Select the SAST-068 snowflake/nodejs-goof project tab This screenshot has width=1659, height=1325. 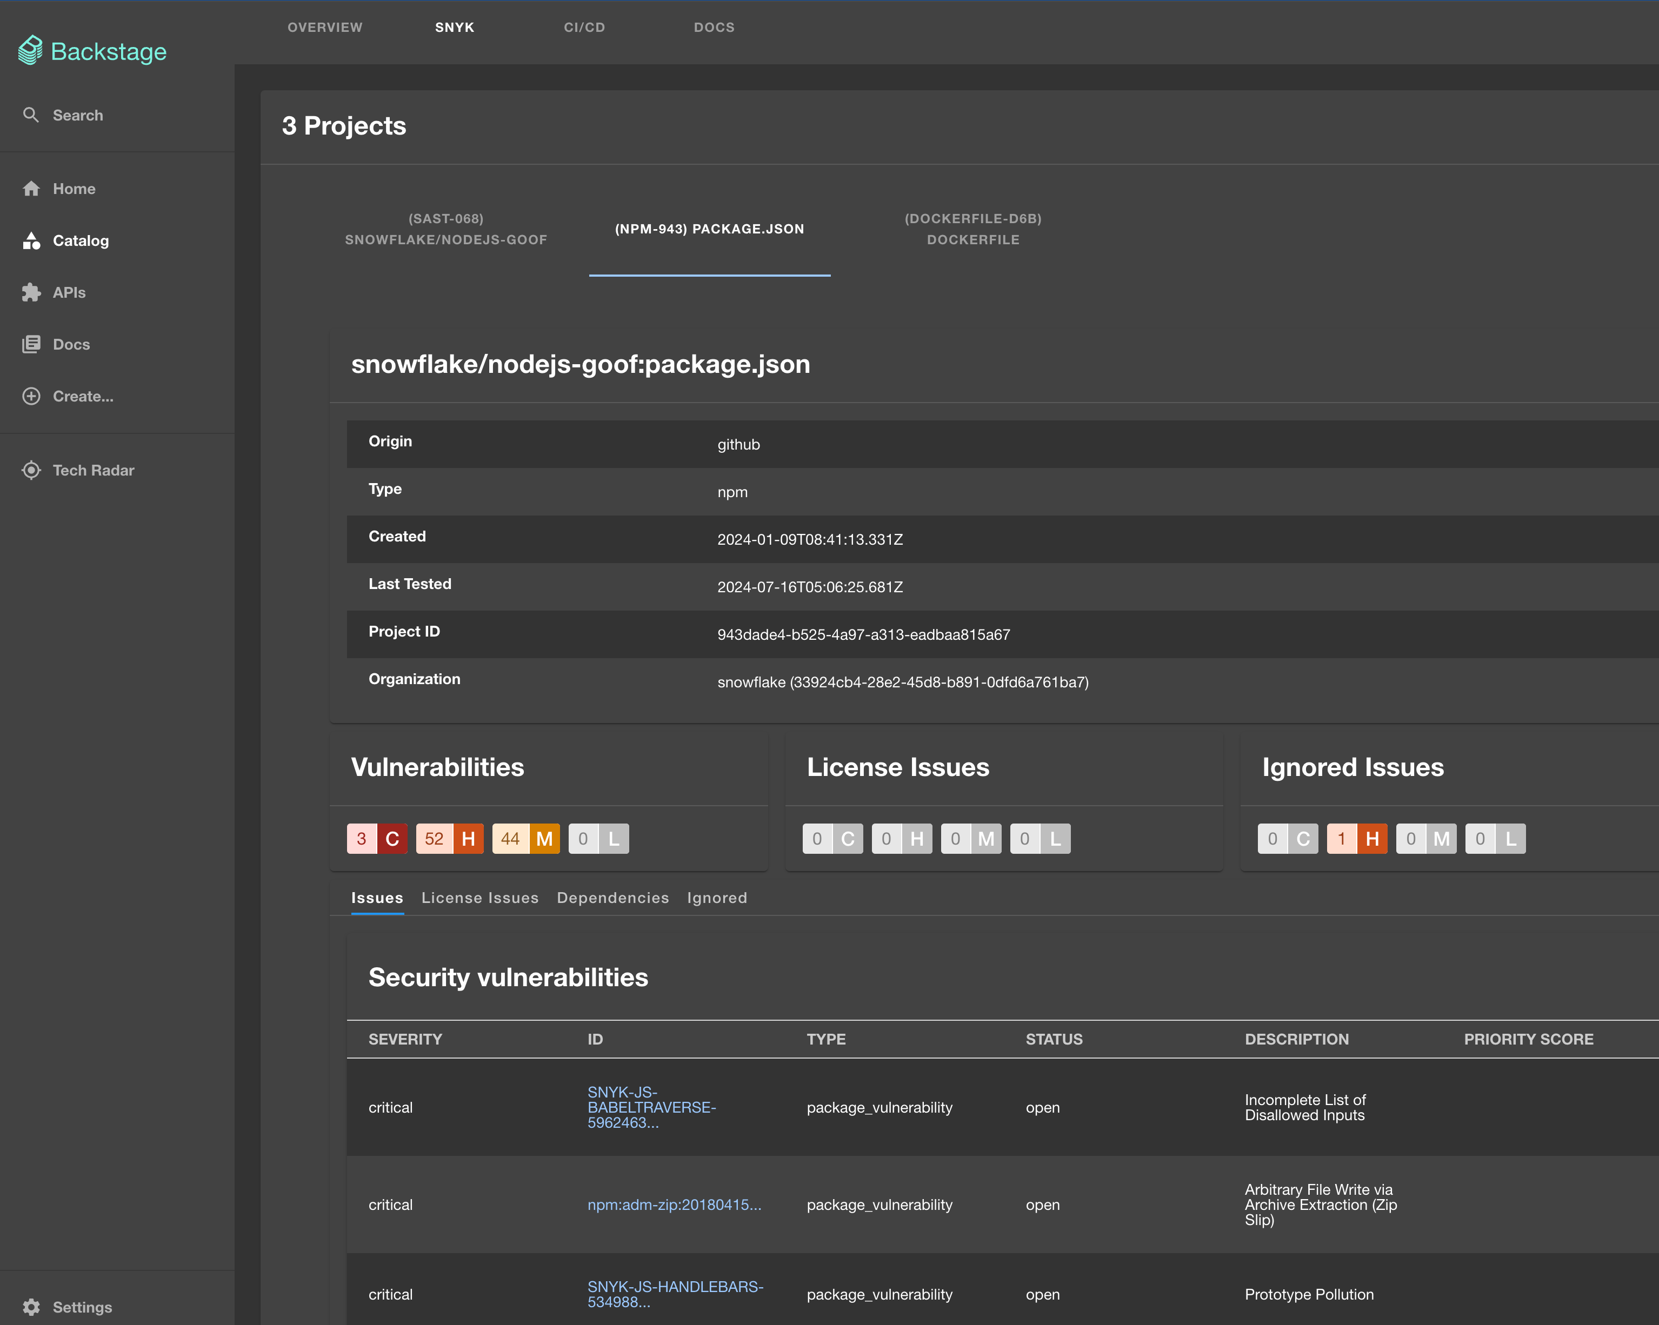click(x=445, y=229)
